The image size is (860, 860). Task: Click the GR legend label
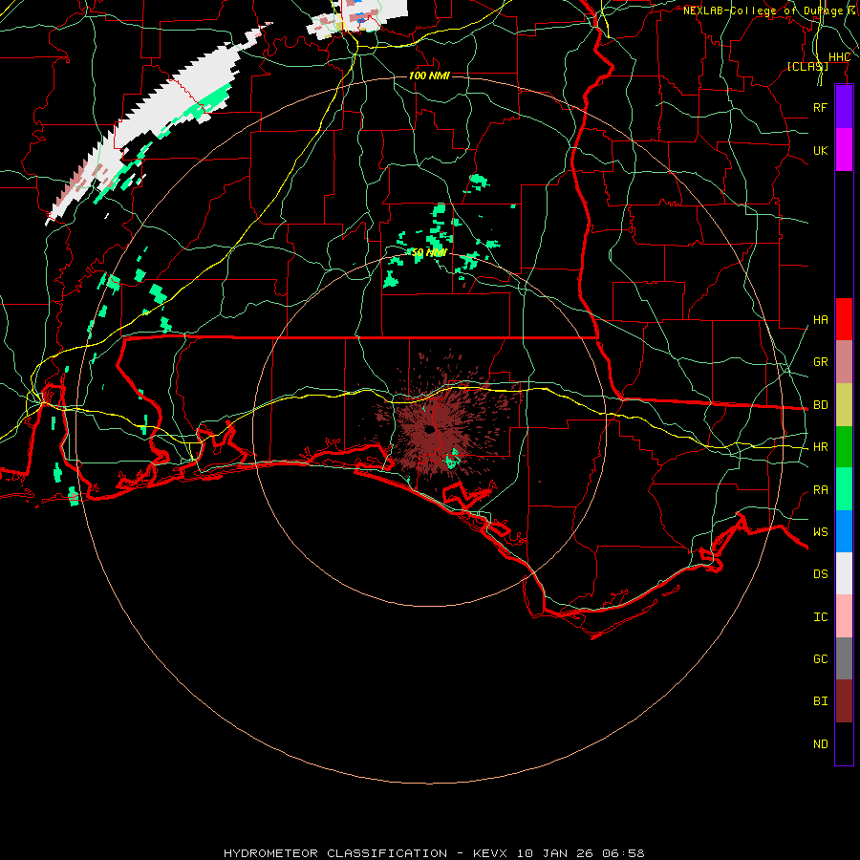[820, 362]
